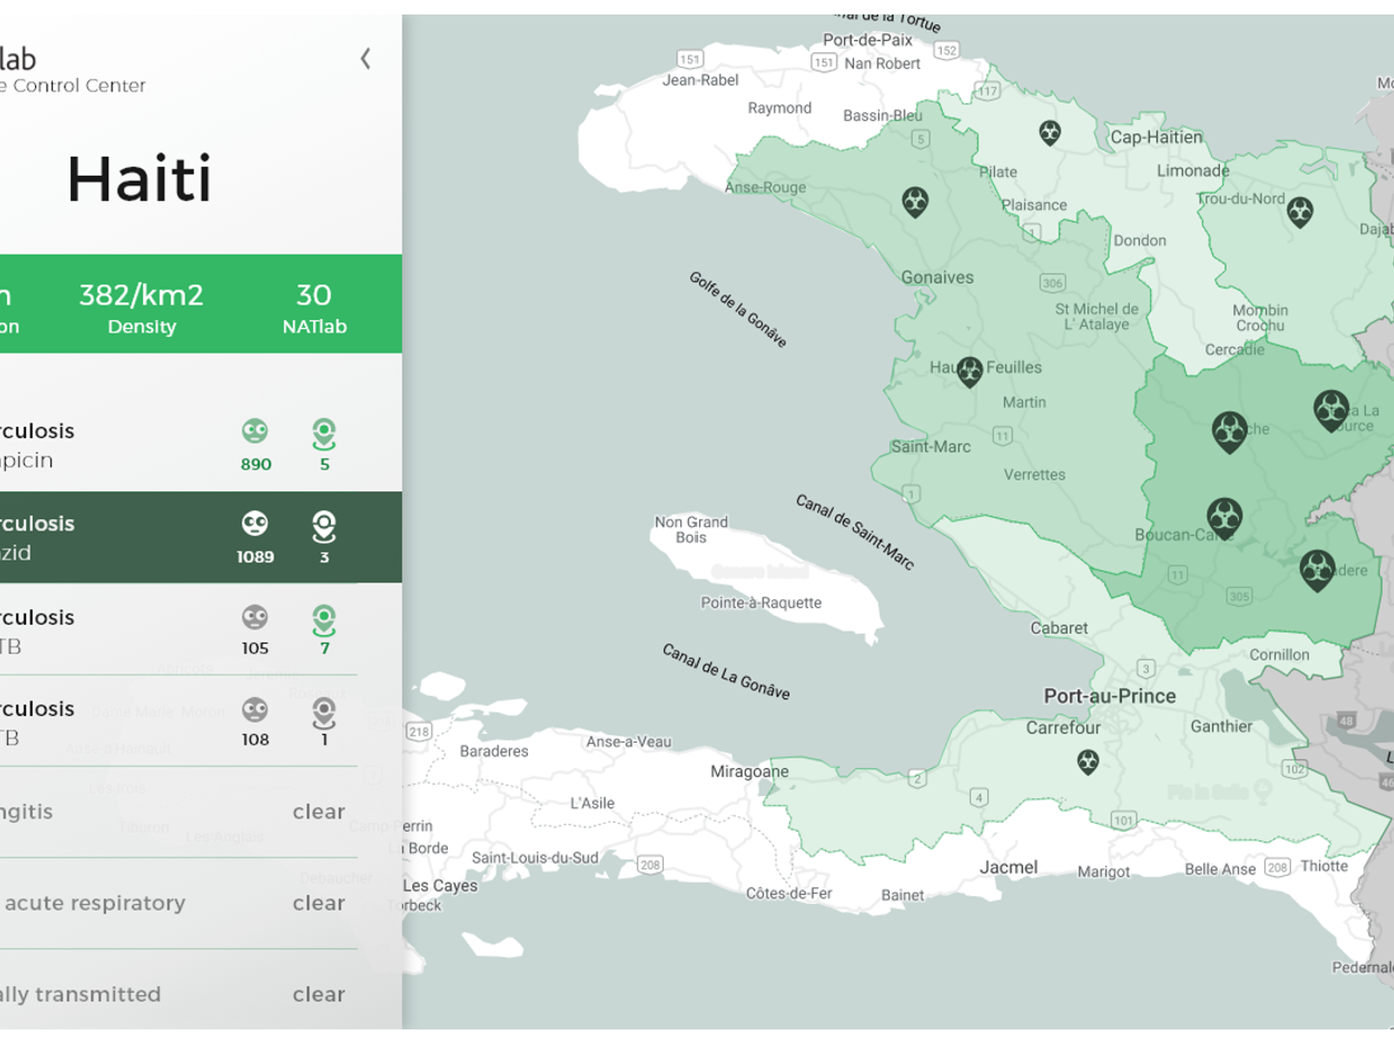Click the face icon above 108
This screenshot has width=1394, height=1045.
tap(254, 710)
